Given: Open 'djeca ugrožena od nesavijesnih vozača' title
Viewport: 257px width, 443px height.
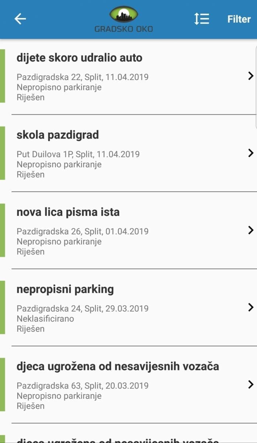Looking at the screenshot, I should click(x=118, y=367).
